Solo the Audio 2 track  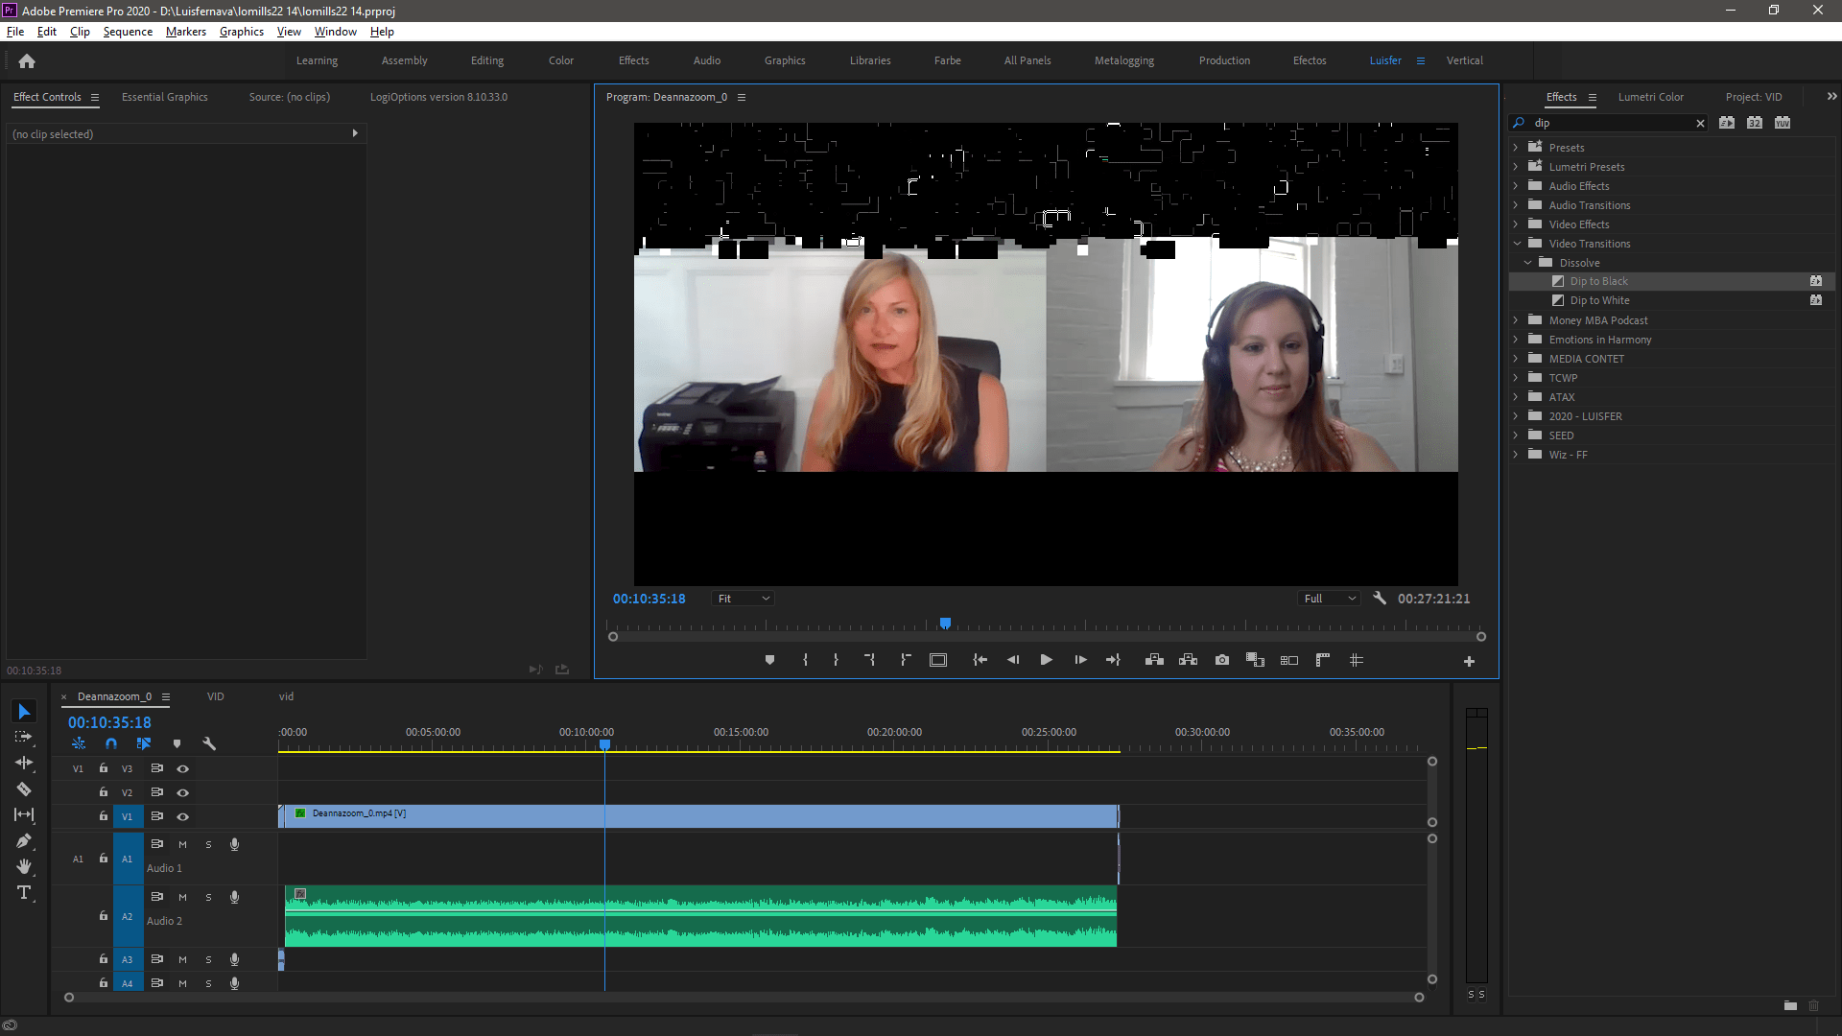click(x=208, y=897)
